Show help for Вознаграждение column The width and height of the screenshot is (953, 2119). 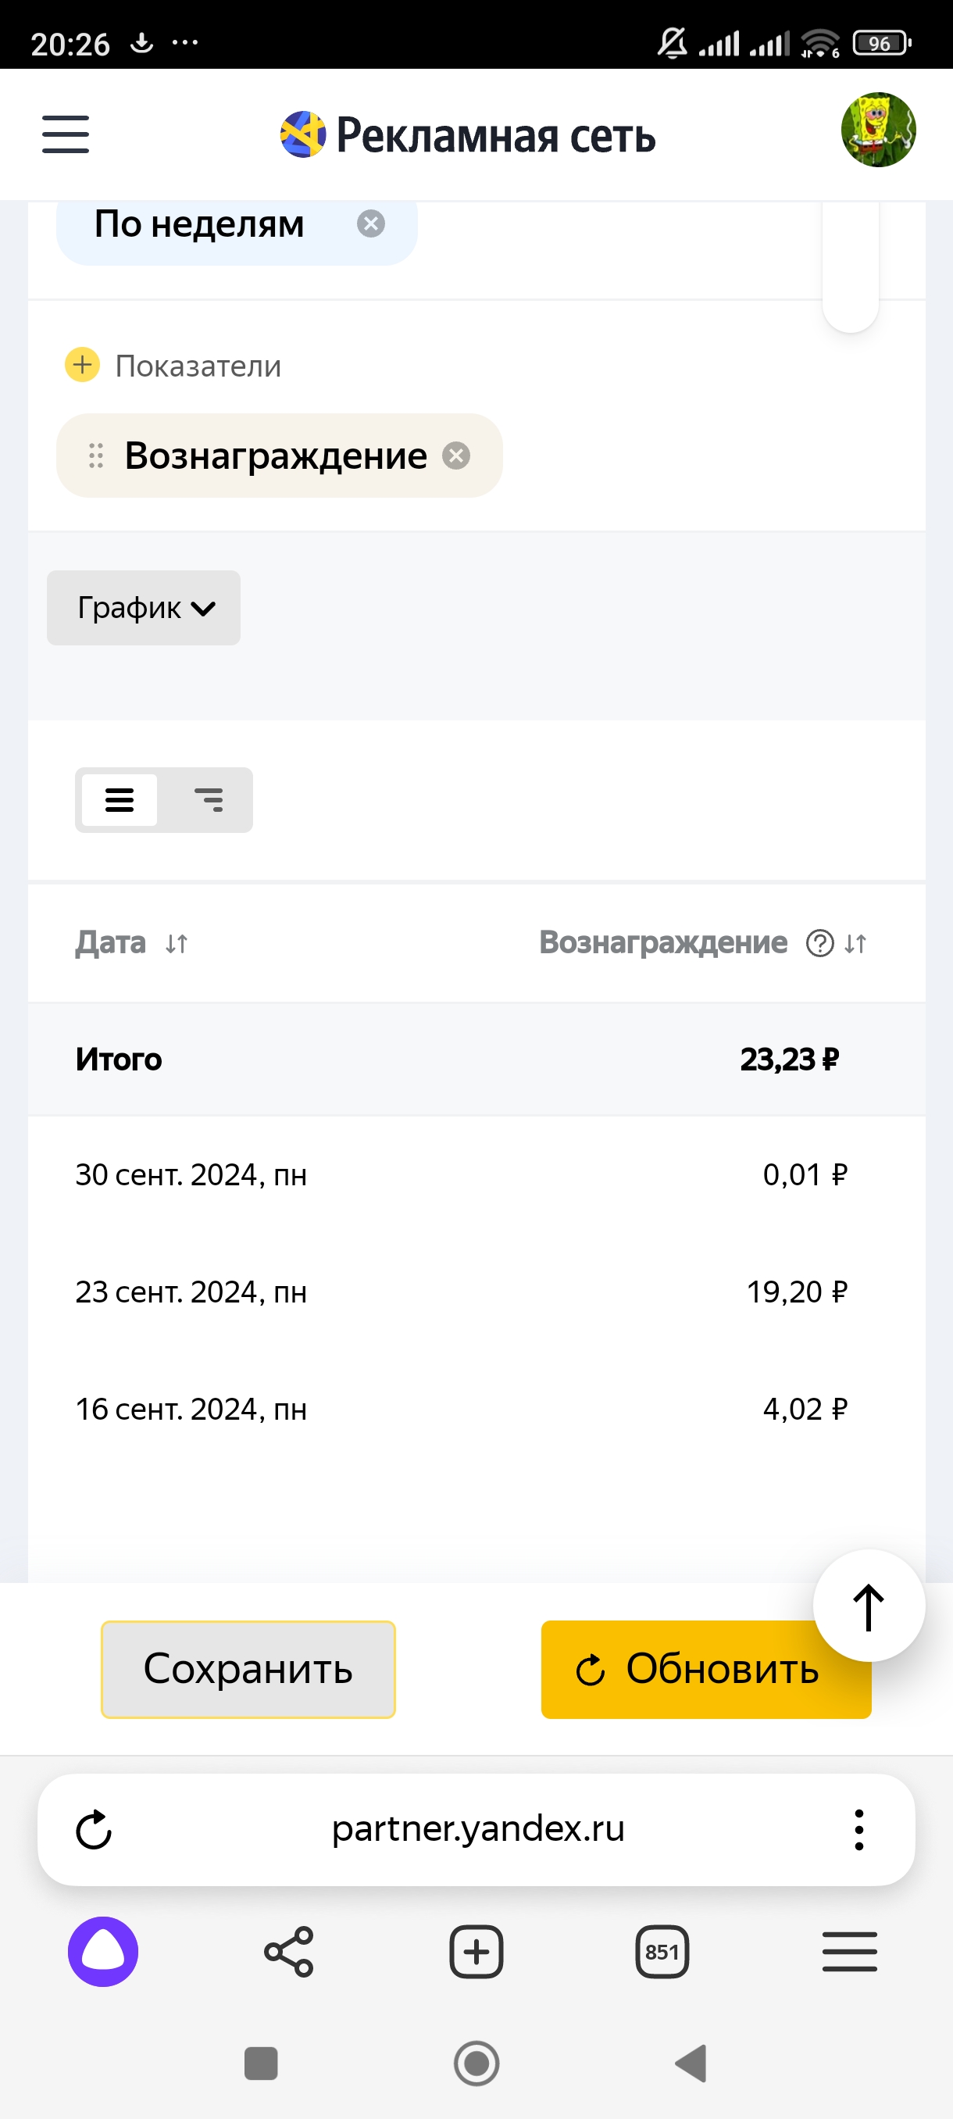[819, 944]
